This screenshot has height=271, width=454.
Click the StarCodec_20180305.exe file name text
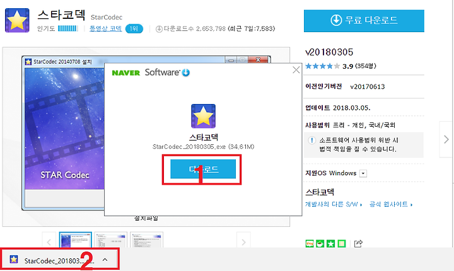pos(189,147)
